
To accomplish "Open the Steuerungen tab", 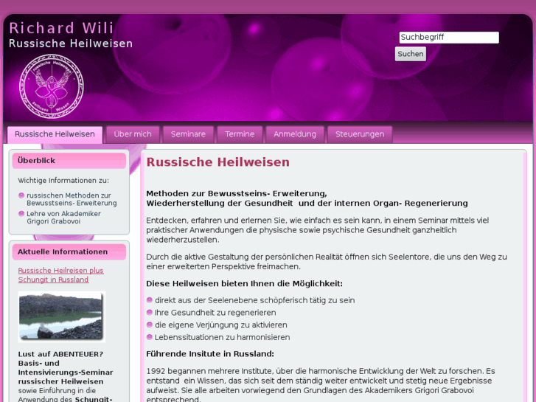I will click(x=360, y=134).
